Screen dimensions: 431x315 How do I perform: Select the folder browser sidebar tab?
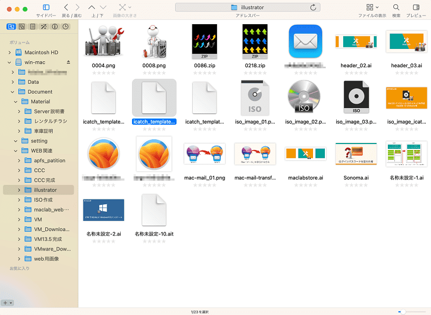point(11,26)
